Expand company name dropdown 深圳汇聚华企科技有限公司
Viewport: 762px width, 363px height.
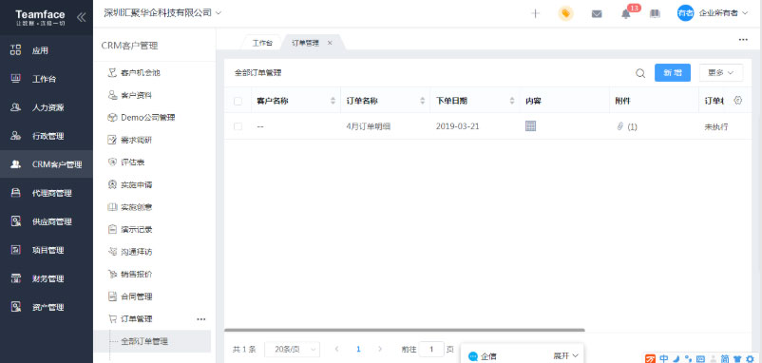tap(162, 13)
